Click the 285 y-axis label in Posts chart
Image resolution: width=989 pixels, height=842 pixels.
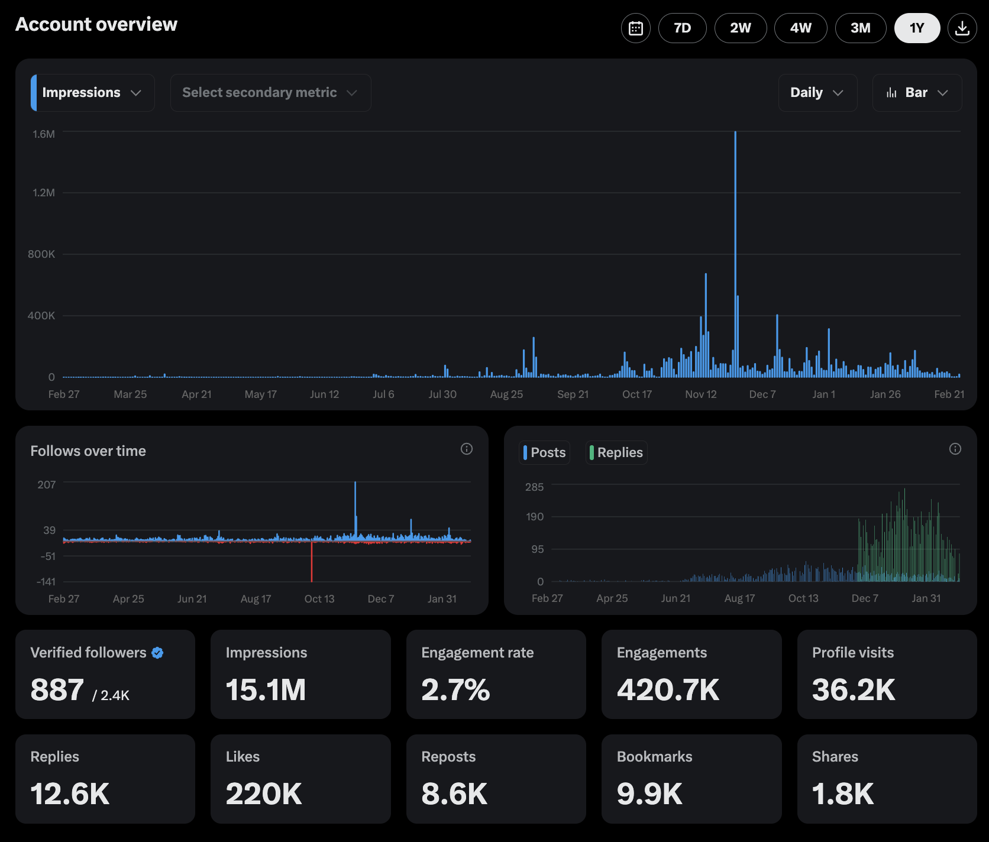[535, 487]
